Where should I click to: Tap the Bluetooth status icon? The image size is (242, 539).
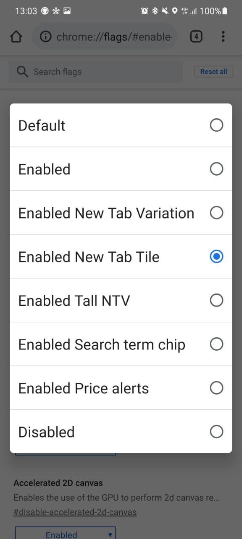(x=155, y=11)
